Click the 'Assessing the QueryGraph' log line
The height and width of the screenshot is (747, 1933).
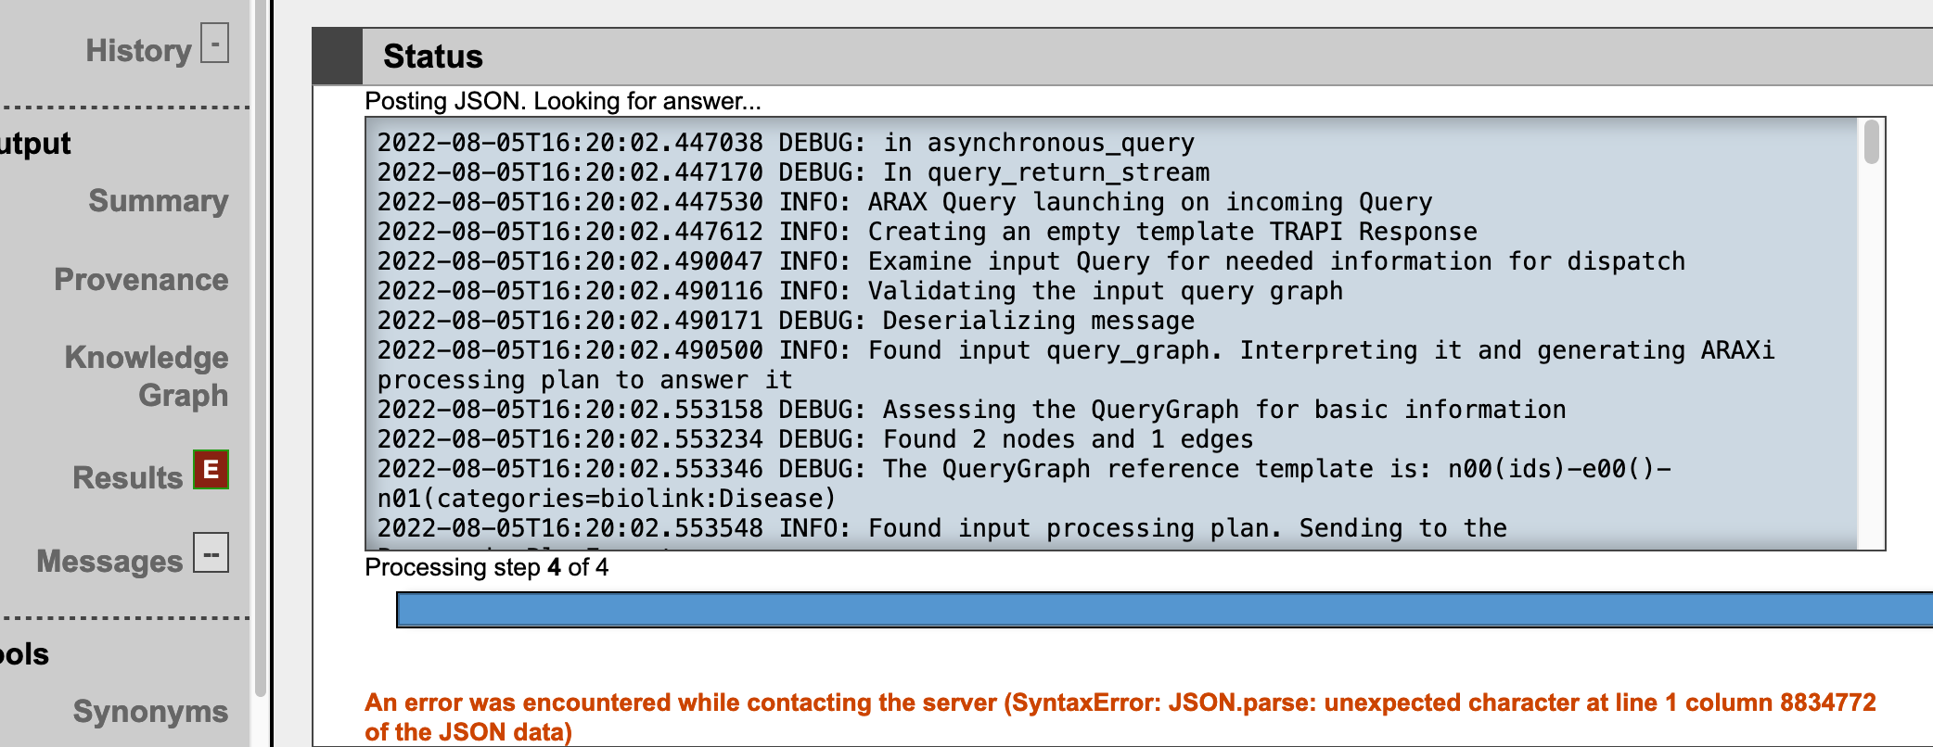point(971,410)
